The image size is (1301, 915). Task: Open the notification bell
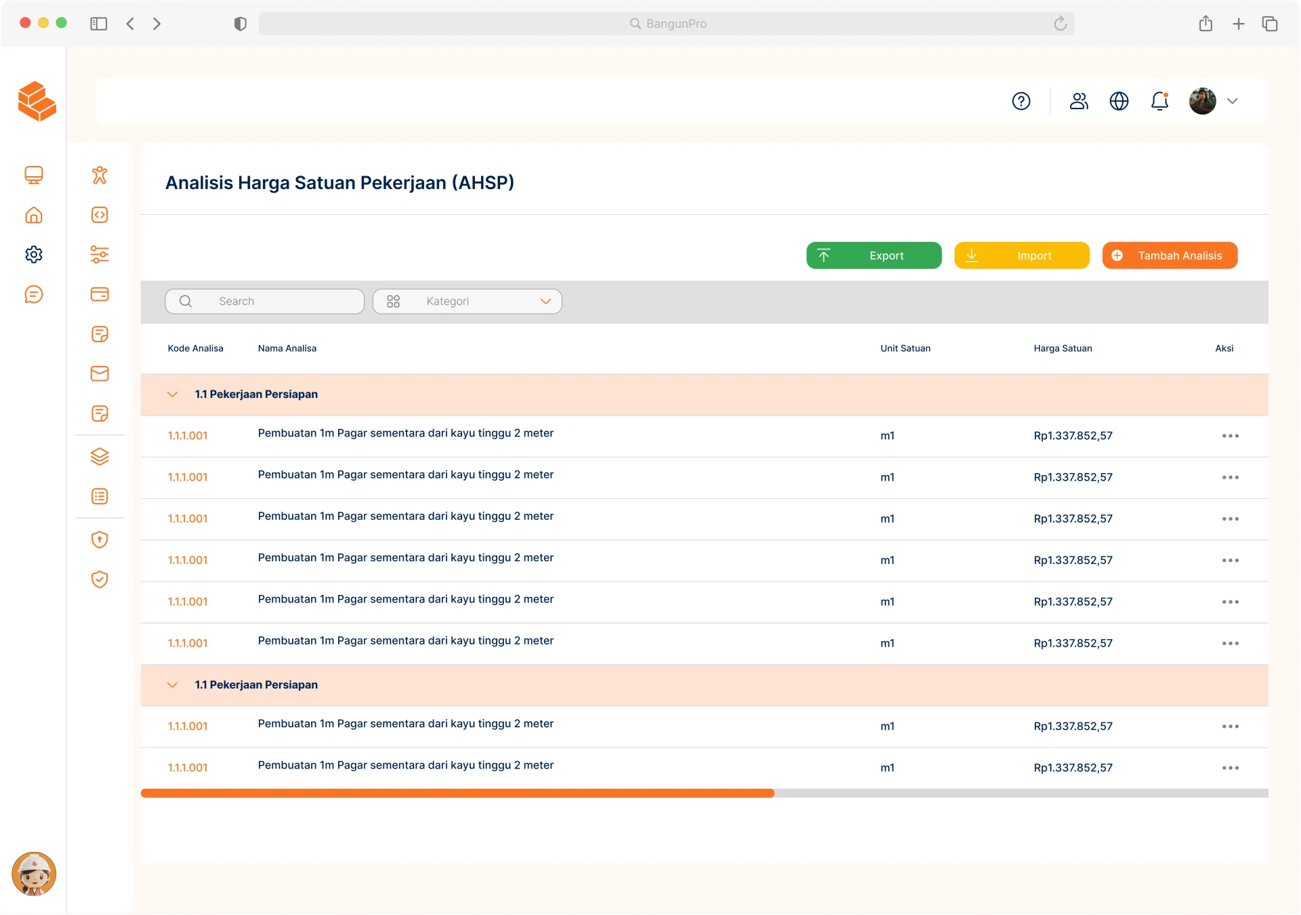pyautogui.click(x=1159, y=101)
